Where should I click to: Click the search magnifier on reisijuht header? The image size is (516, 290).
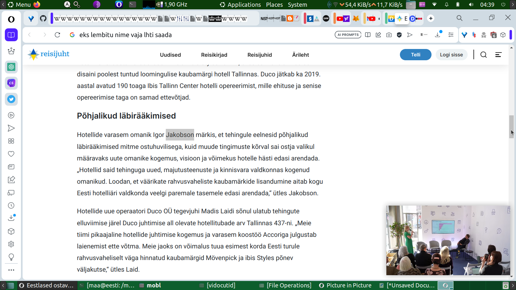[483, 55]
